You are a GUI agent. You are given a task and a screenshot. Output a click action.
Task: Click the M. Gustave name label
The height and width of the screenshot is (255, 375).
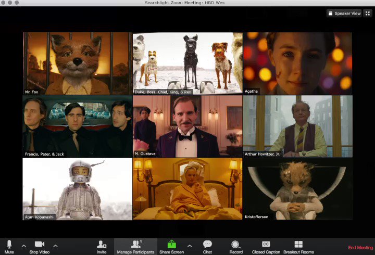(145, 154)
